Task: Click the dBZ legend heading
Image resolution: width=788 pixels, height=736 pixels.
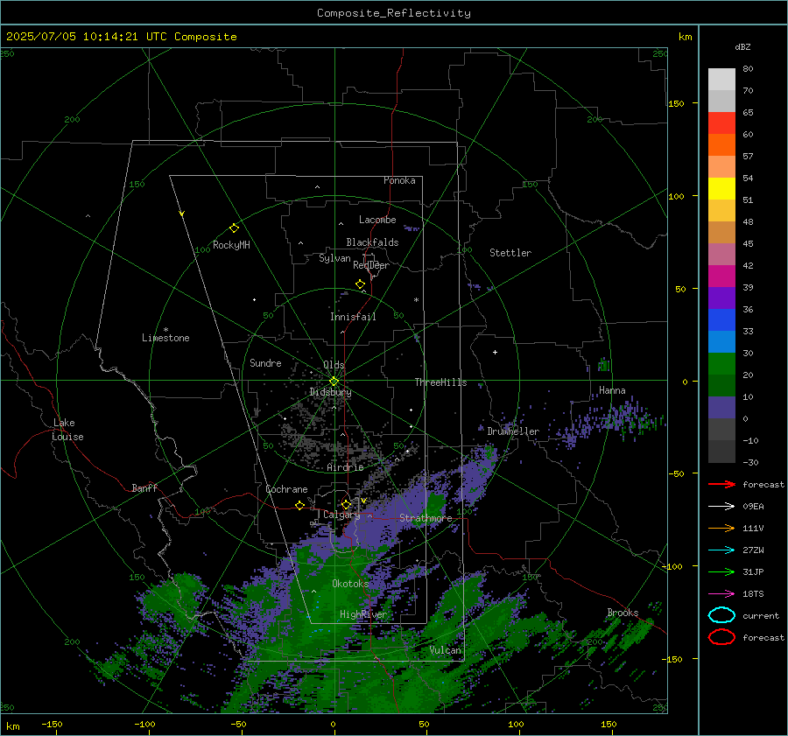Action: pos(742,46)
